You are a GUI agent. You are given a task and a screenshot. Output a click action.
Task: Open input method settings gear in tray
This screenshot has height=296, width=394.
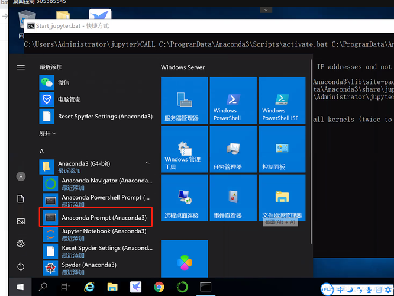[388, 289]
